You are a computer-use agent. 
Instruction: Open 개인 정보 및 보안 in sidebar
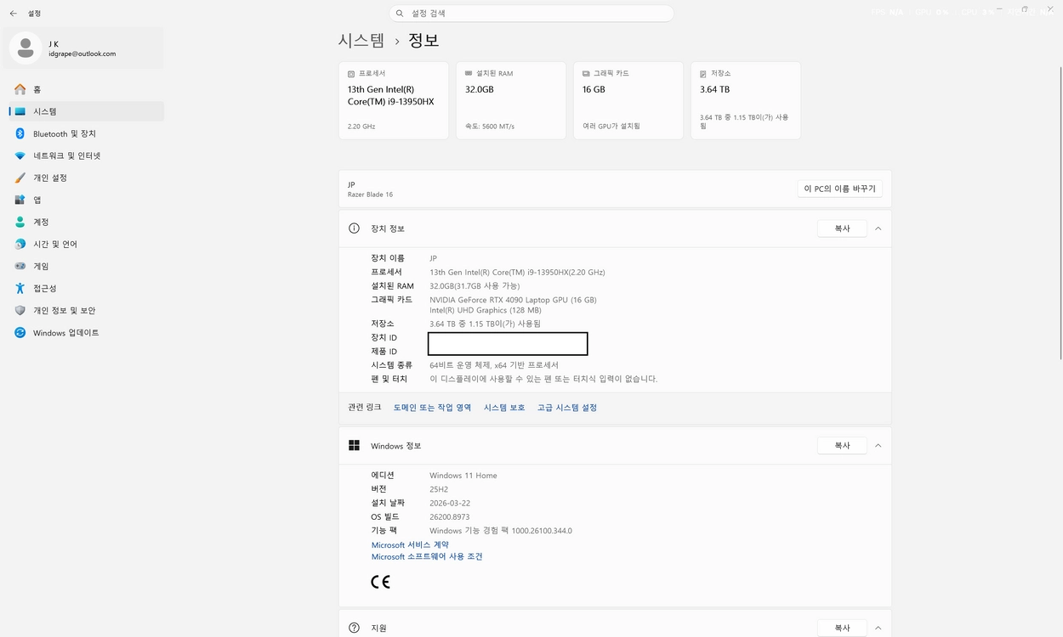(86, 310)
